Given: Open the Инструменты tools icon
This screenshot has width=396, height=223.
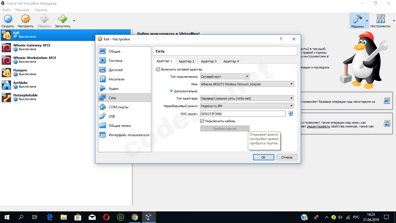Looking at the screenshot, I should coord(380,19).
